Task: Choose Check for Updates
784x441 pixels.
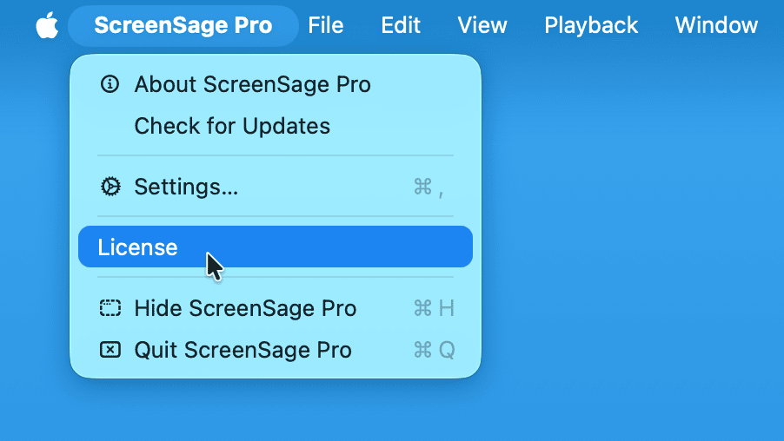Action: click(232, 126)
